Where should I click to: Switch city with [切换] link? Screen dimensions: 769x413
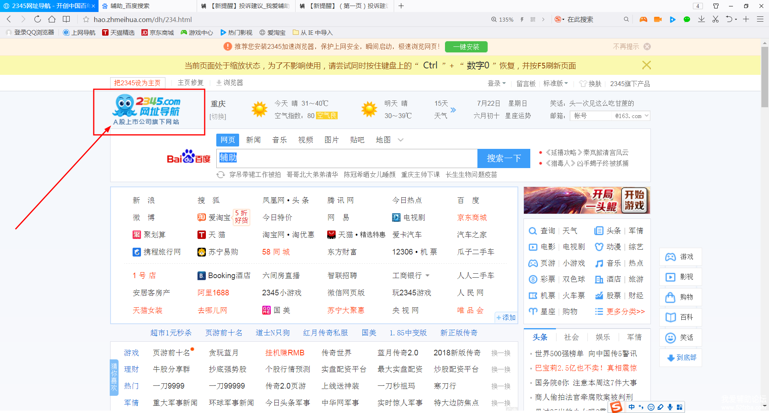218,116
